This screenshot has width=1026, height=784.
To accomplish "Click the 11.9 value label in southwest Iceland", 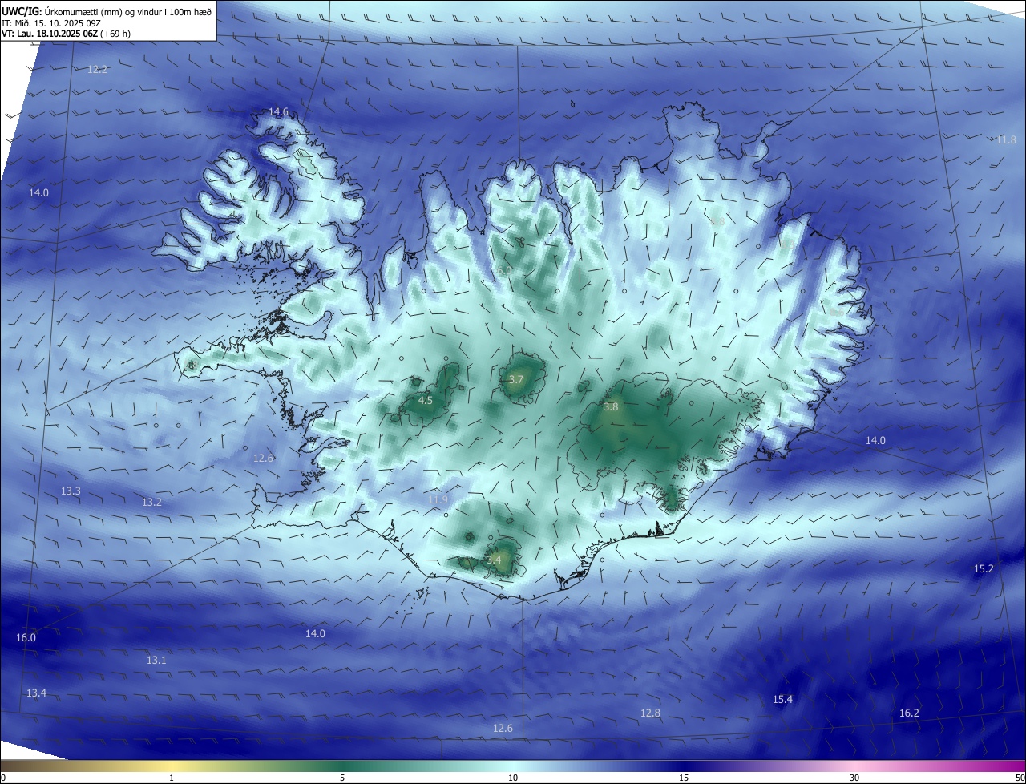I will point(438,500).
